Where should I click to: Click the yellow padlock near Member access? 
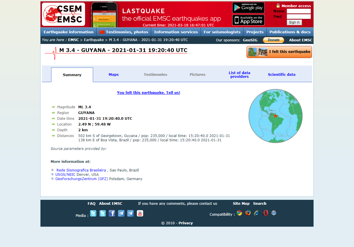278,5
